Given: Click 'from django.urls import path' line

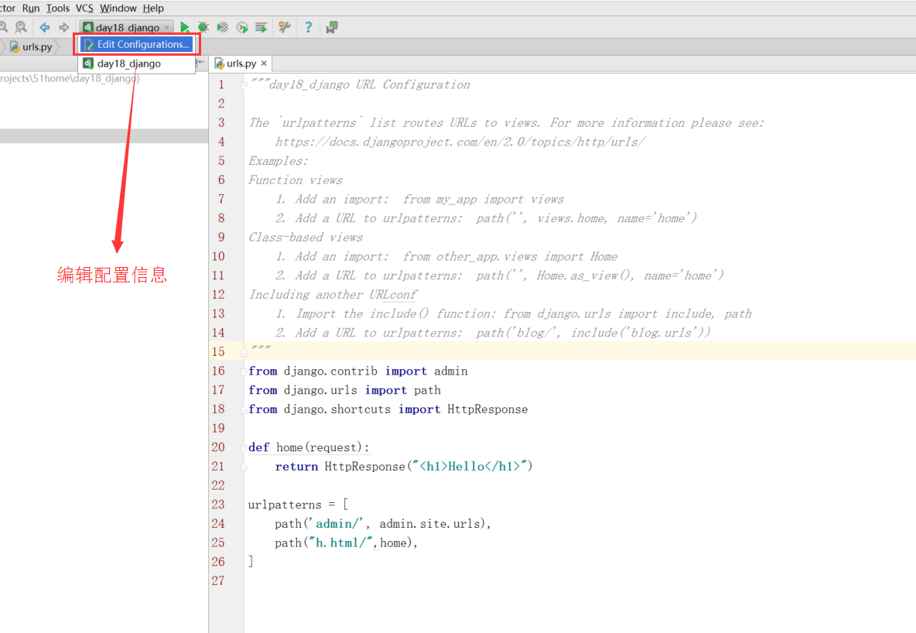Looking at the screenshot, I should pyautogui.click(x=345, y=391).
